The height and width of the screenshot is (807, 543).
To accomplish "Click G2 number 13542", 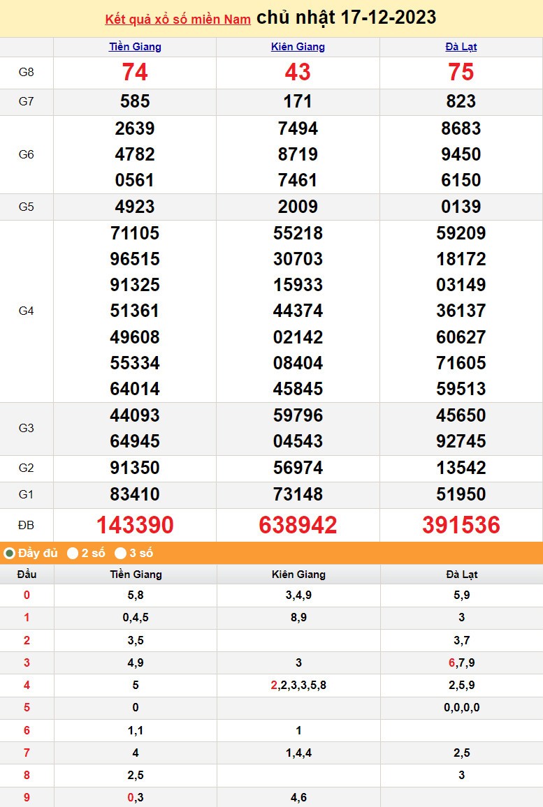I will pyautogui.click(x=461, y=468).
